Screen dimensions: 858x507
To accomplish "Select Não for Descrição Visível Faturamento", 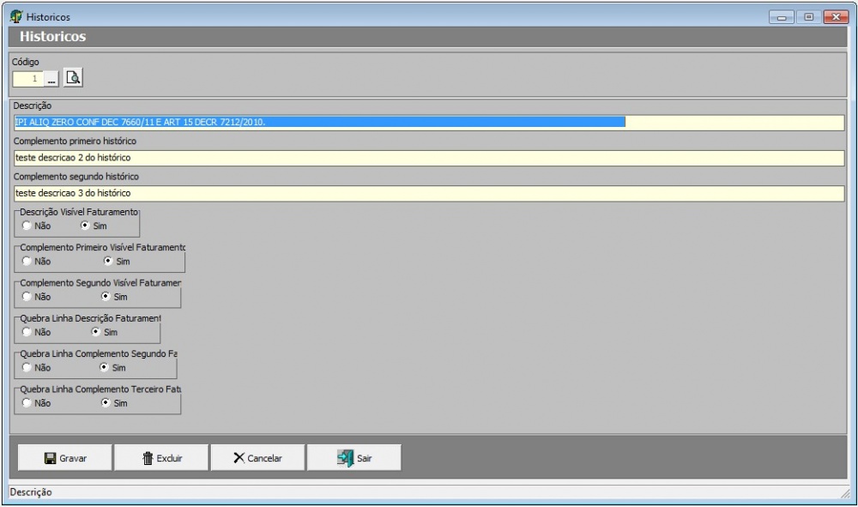I will click(x=27, y=226).
